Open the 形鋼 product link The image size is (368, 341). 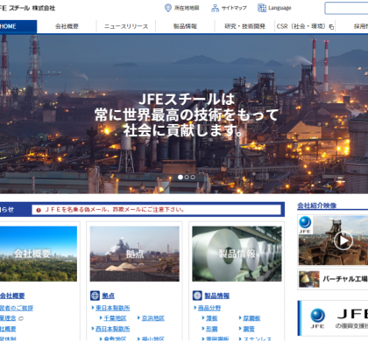tap(212, 329)
